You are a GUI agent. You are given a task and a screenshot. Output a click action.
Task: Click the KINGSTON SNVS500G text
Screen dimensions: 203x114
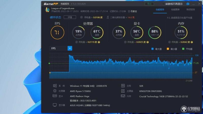(x=150, y=91)
